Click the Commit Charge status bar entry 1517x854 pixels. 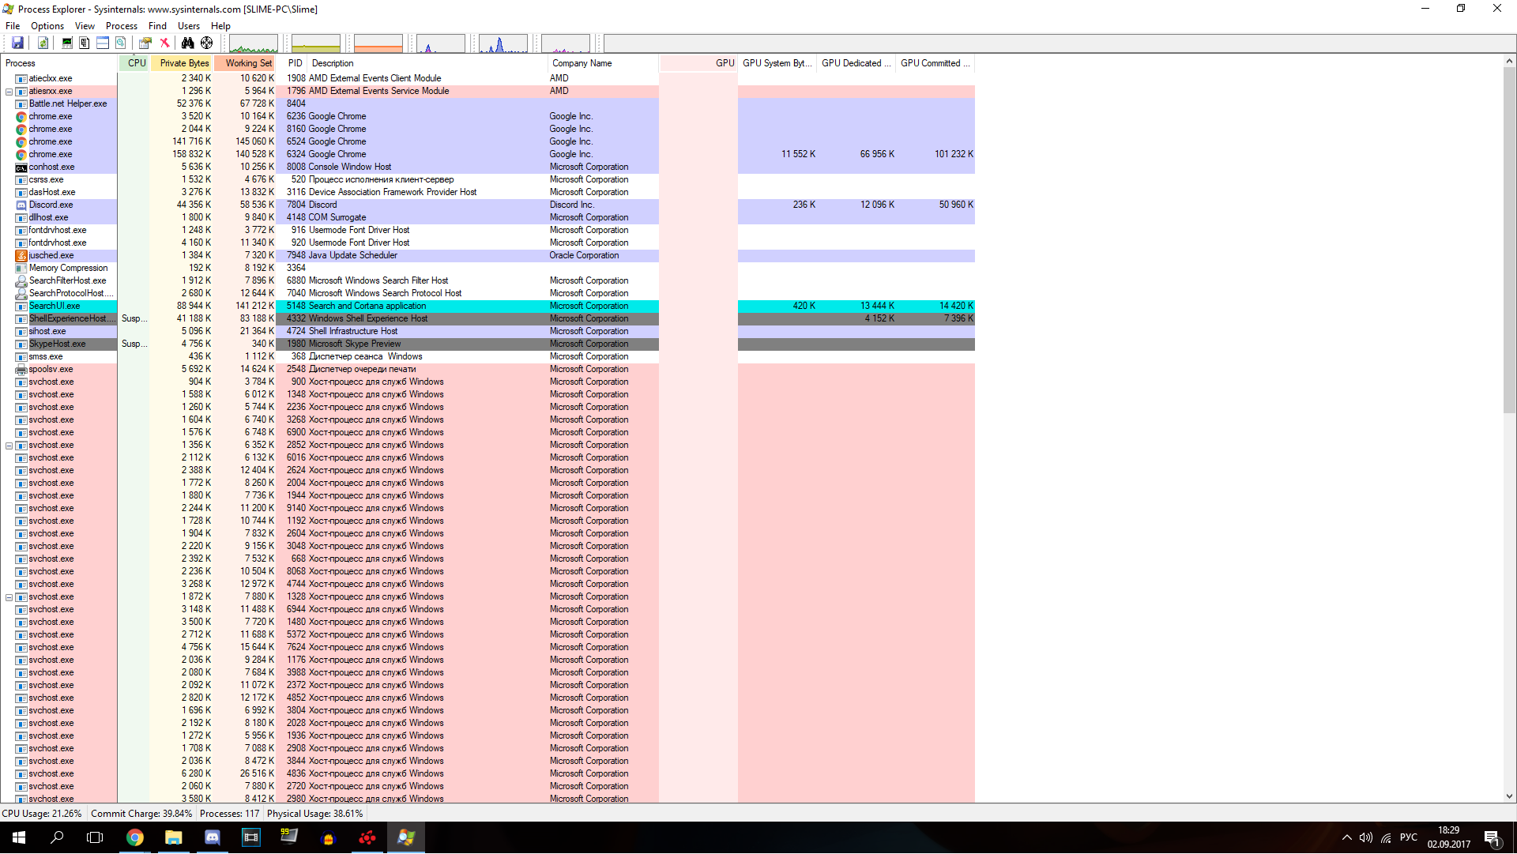point(141,814)
